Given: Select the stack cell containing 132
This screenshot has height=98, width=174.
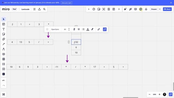Looking at the screenshot, I should point(76,42).
